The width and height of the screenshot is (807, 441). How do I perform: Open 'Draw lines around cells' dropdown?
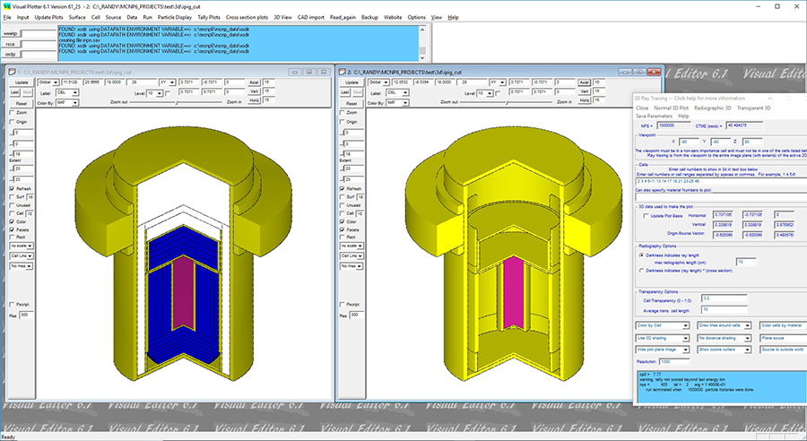[725, 325]
